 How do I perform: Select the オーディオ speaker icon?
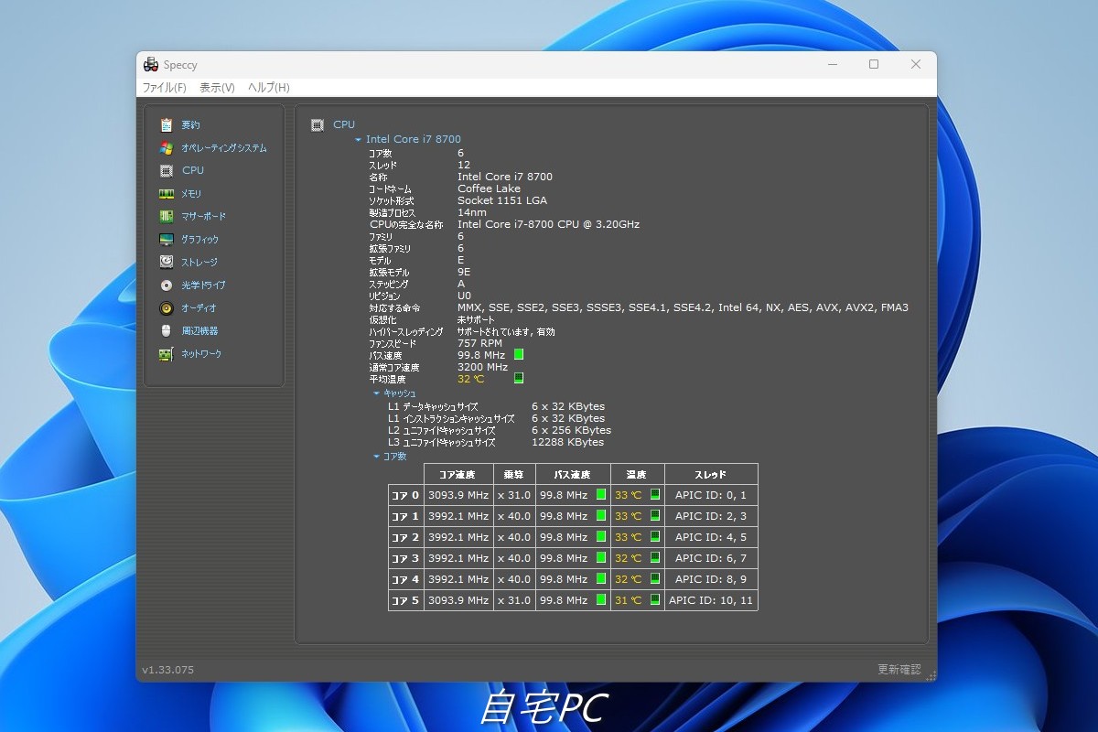click(x=166, y=307)
